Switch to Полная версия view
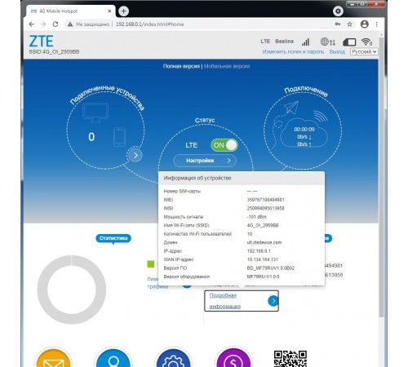 coord(181,66)
